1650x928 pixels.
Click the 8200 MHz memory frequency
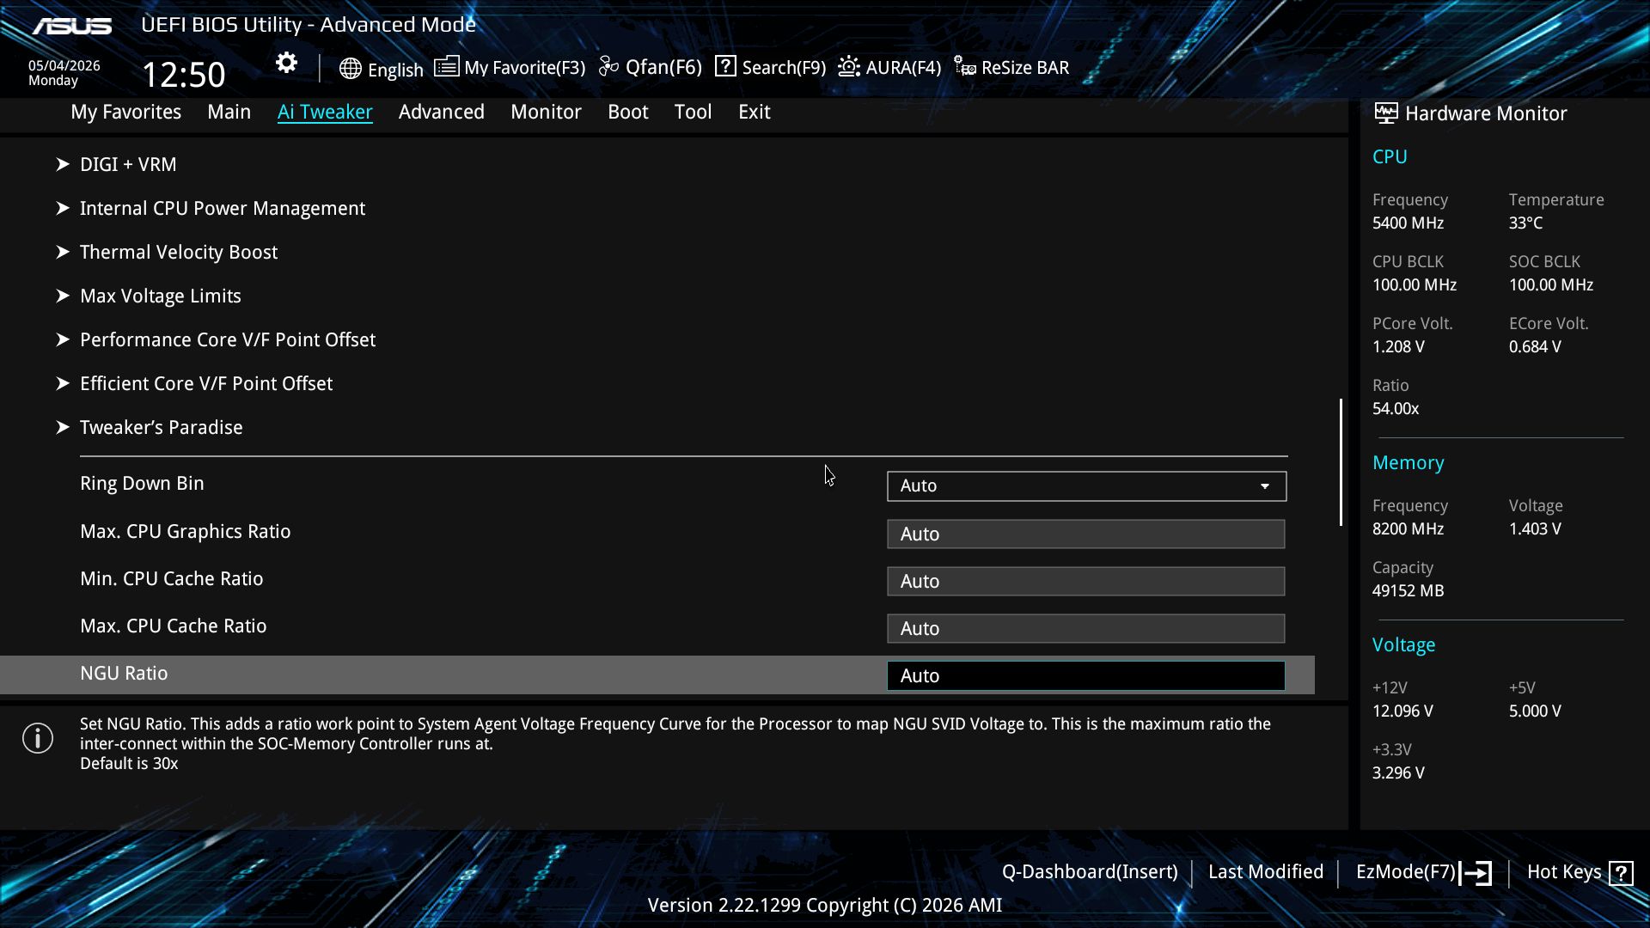click(1408, 528)
